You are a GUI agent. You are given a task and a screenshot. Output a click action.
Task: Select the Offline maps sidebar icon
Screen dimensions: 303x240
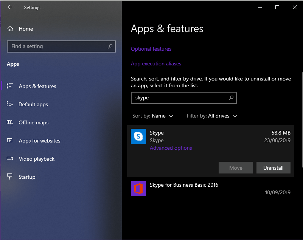pyautogui.click(x=10, y=122)
